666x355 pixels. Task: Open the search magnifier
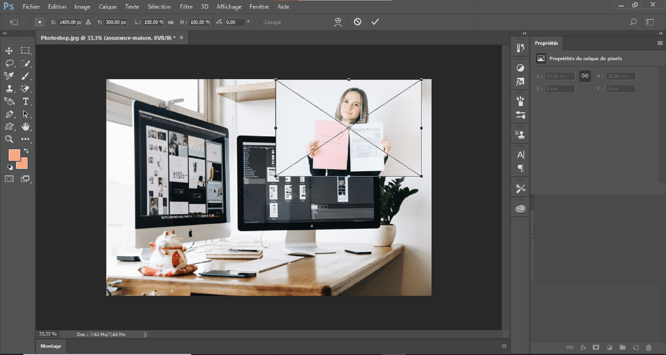coord(633,22)
